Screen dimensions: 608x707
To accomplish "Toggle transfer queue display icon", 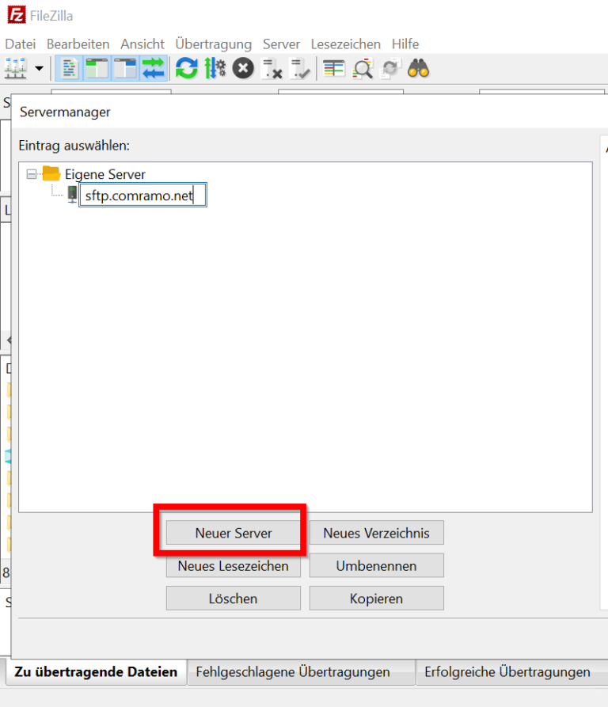I will [x=154, y=69].
